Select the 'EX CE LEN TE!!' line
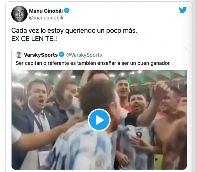 [34, 39]
